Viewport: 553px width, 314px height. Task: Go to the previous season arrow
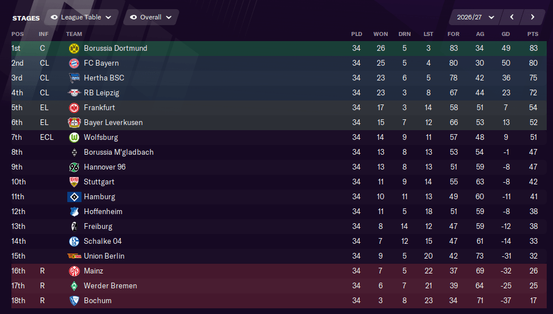coord(512,17)
